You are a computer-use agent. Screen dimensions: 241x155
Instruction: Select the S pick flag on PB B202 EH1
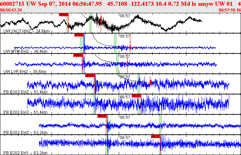click(156, 136)
